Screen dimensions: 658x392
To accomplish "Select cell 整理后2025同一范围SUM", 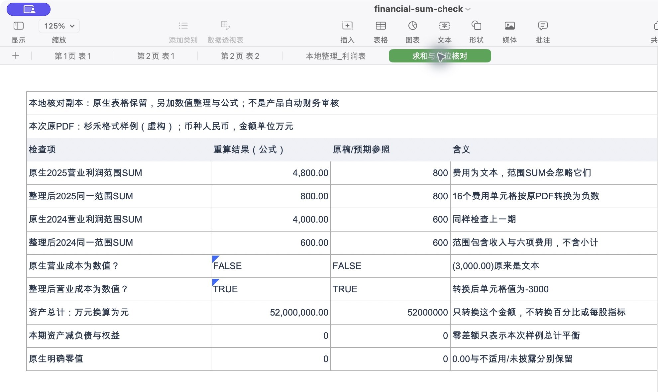I will pos(119,196).
